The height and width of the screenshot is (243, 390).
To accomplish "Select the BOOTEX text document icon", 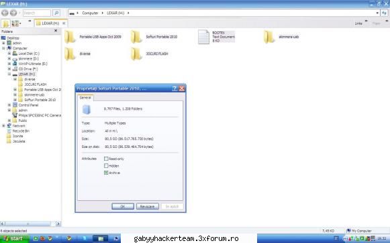I will [203, 37].
